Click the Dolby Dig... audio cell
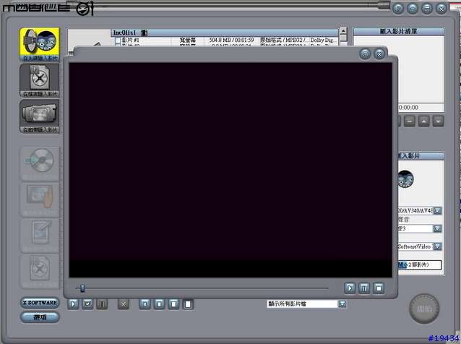The height and width of the screenshot is (344, 461). (322, 40)
